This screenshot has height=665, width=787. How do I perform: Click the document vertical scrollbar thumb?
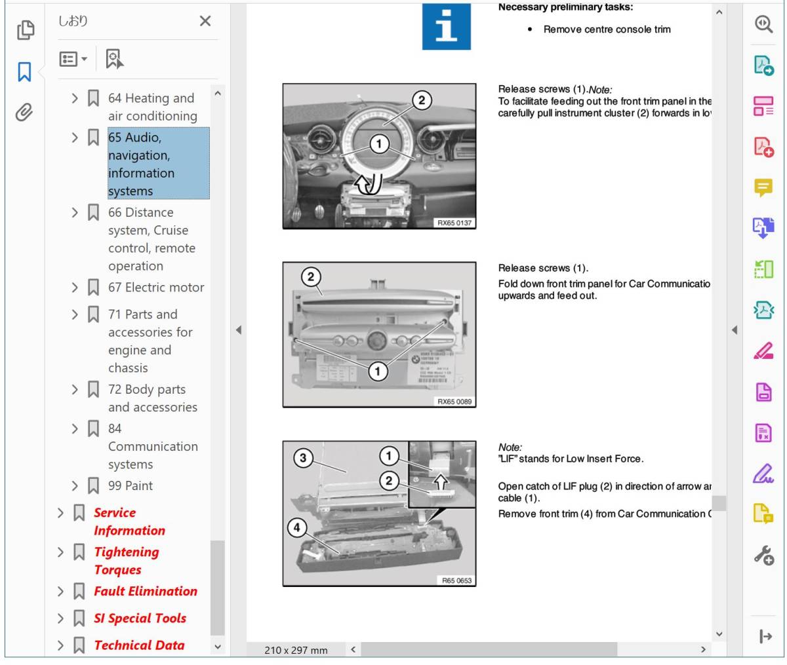[x=719, y=503]
